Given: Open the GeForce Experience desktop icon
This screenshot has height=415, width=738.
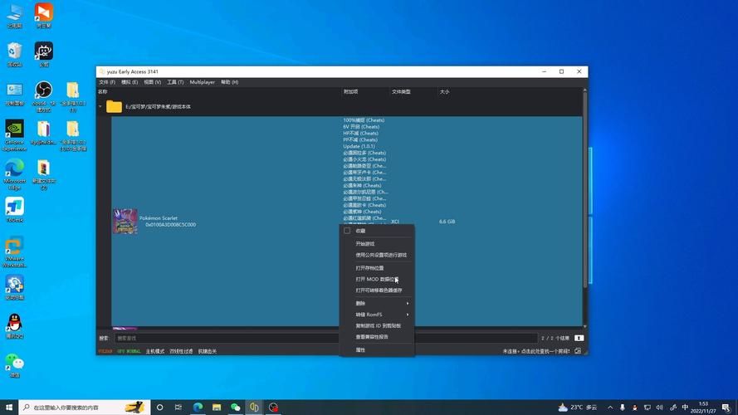Looking at the screenshot, I should coord(15,135).
